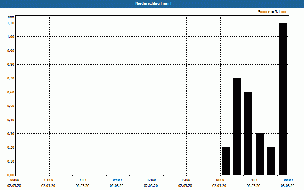Click the 0,30 y-axis label
Screen dimensions: 304x190
click(x=11, y=134)
